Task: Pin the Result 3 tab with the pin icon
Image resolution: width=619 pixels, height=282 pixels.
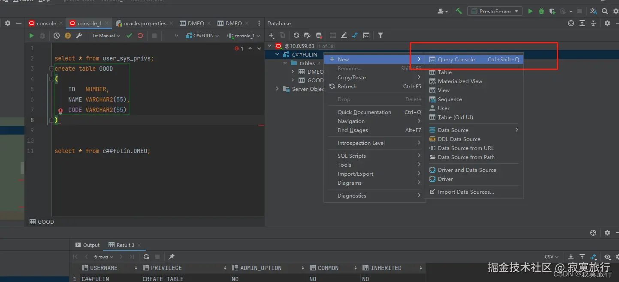Action: tap(172, 257)
